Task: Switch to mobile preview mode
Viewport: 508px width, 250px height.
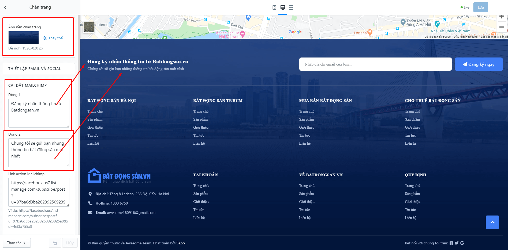Action: pos(274,7)
